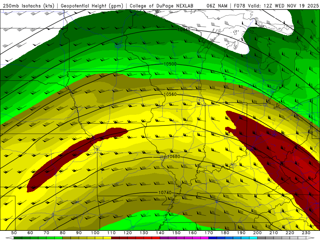The height and width of the screenshot is (240, 320).
Task: Pick the cyan swatch just left of 200
Action: click(253, 238)
